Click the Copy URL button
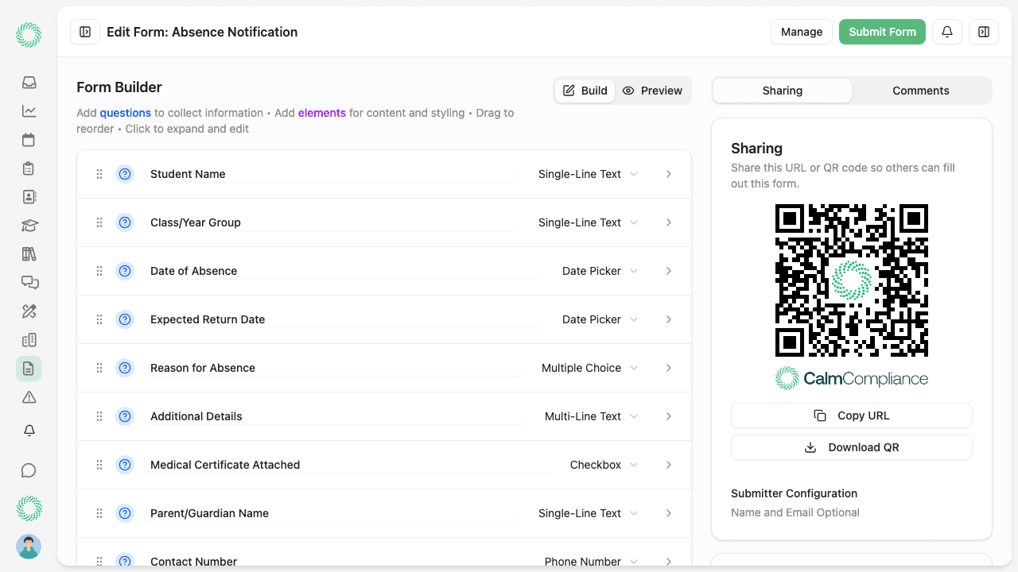The image size is (1018, 572). pos(851,415)
